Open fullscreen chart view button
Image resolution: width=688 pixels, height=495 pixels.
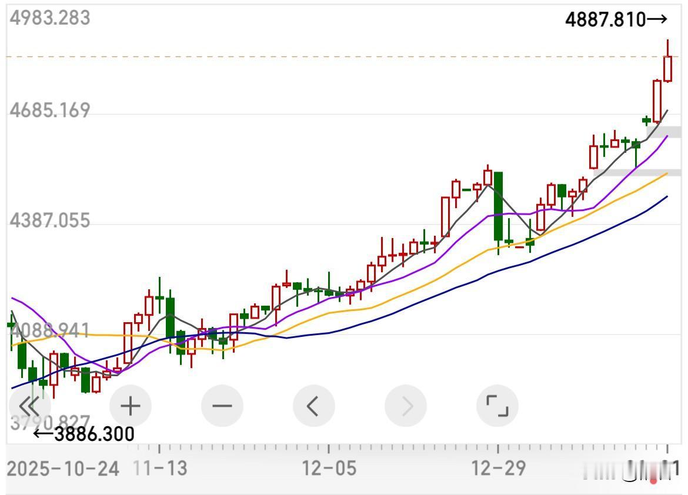click(497, 406)
